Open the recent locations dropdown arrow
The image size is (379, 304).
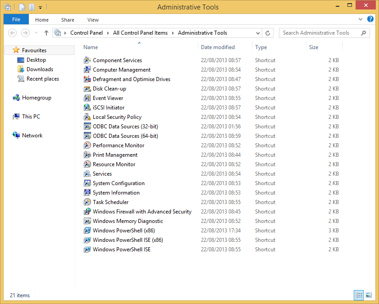(x=36, y=33)
